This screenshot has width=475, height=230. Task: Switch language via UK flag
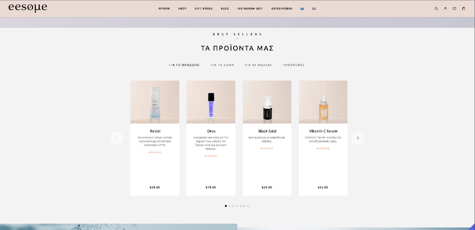coord(314,9)
